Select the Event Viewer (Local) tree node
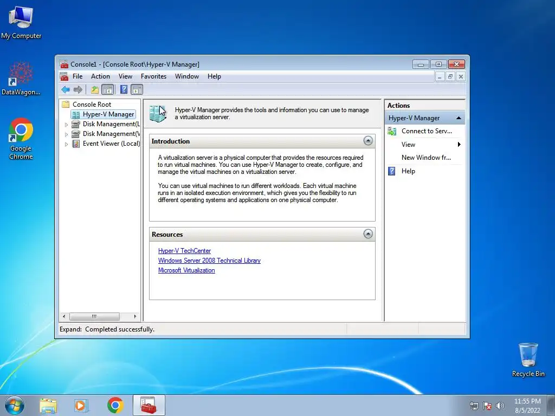This screenshot has height=416, width=555. (106, 144)
